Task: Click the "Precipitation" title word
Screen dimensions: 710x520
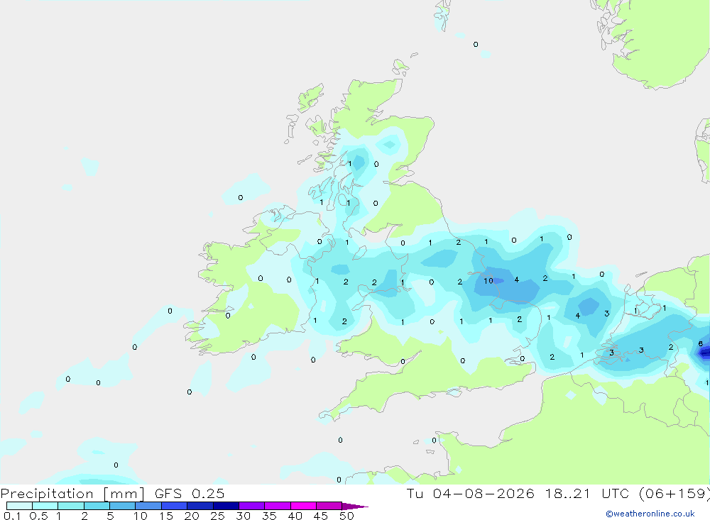Action: tap(47, 494)
